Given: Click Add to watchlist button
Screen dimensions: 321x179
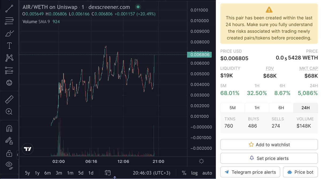Looking at the screenshot, I should pyautogui.click(x=269, y=144).
